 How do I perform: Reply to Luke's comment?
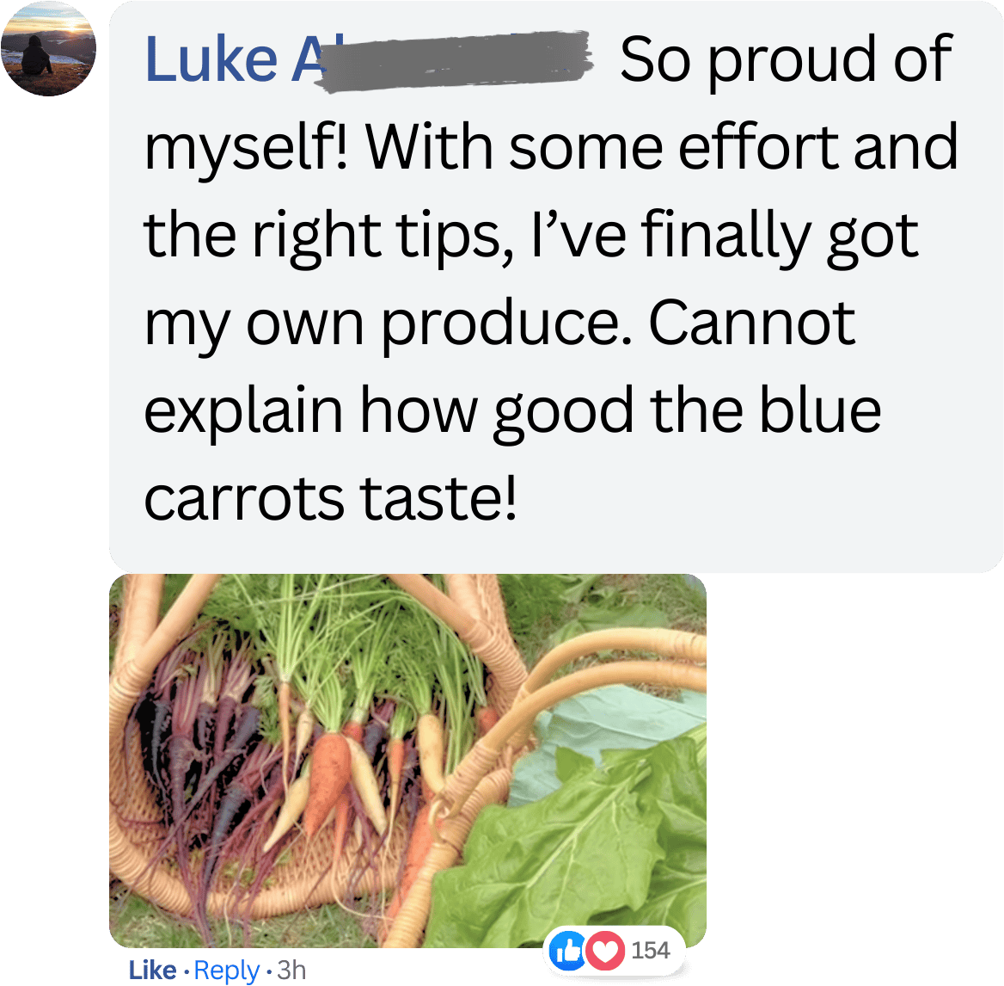pyautogui.click(x=227, y=971)
